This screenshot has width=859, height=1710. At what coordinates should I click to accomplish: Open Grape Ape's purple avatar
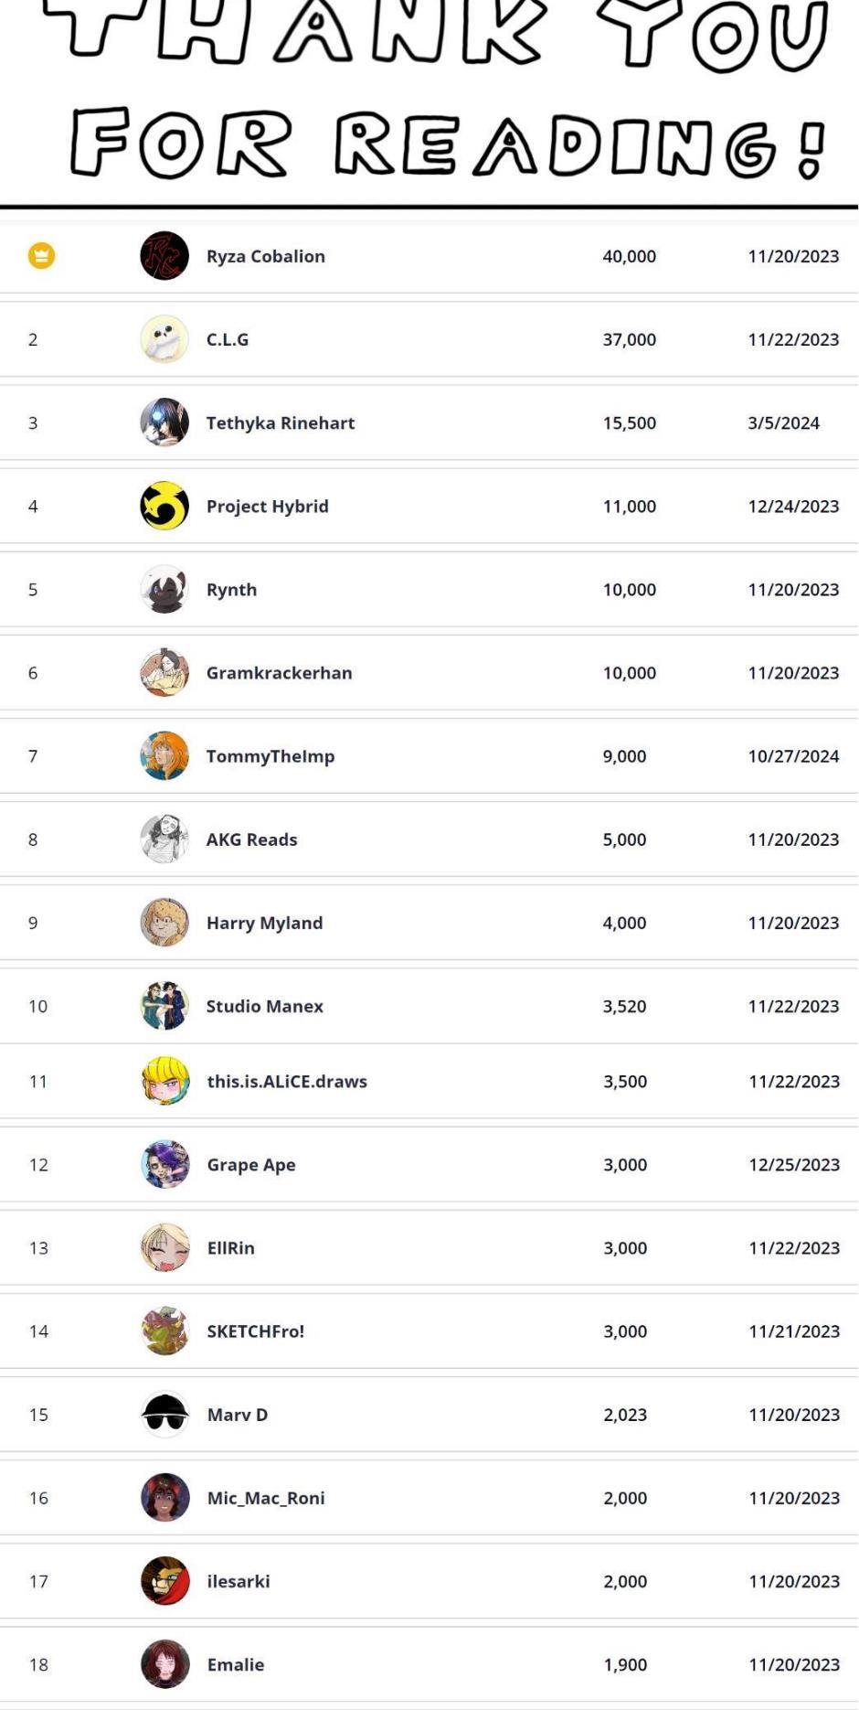[x=165, y=1164]
